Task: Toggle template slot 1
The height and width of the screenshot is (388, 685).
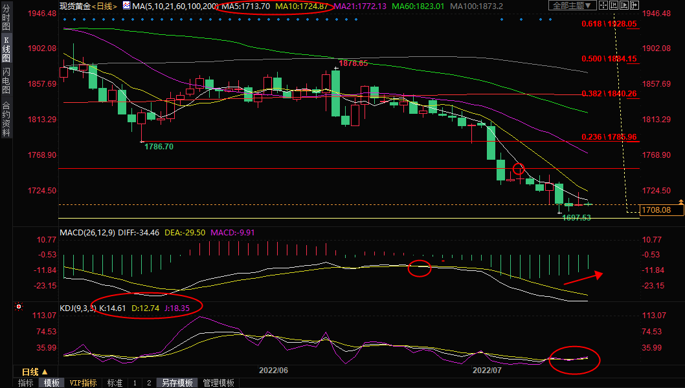Action: pos(135,383)
